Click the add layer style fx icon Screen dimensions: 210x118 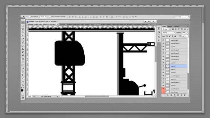pos(168,95)
